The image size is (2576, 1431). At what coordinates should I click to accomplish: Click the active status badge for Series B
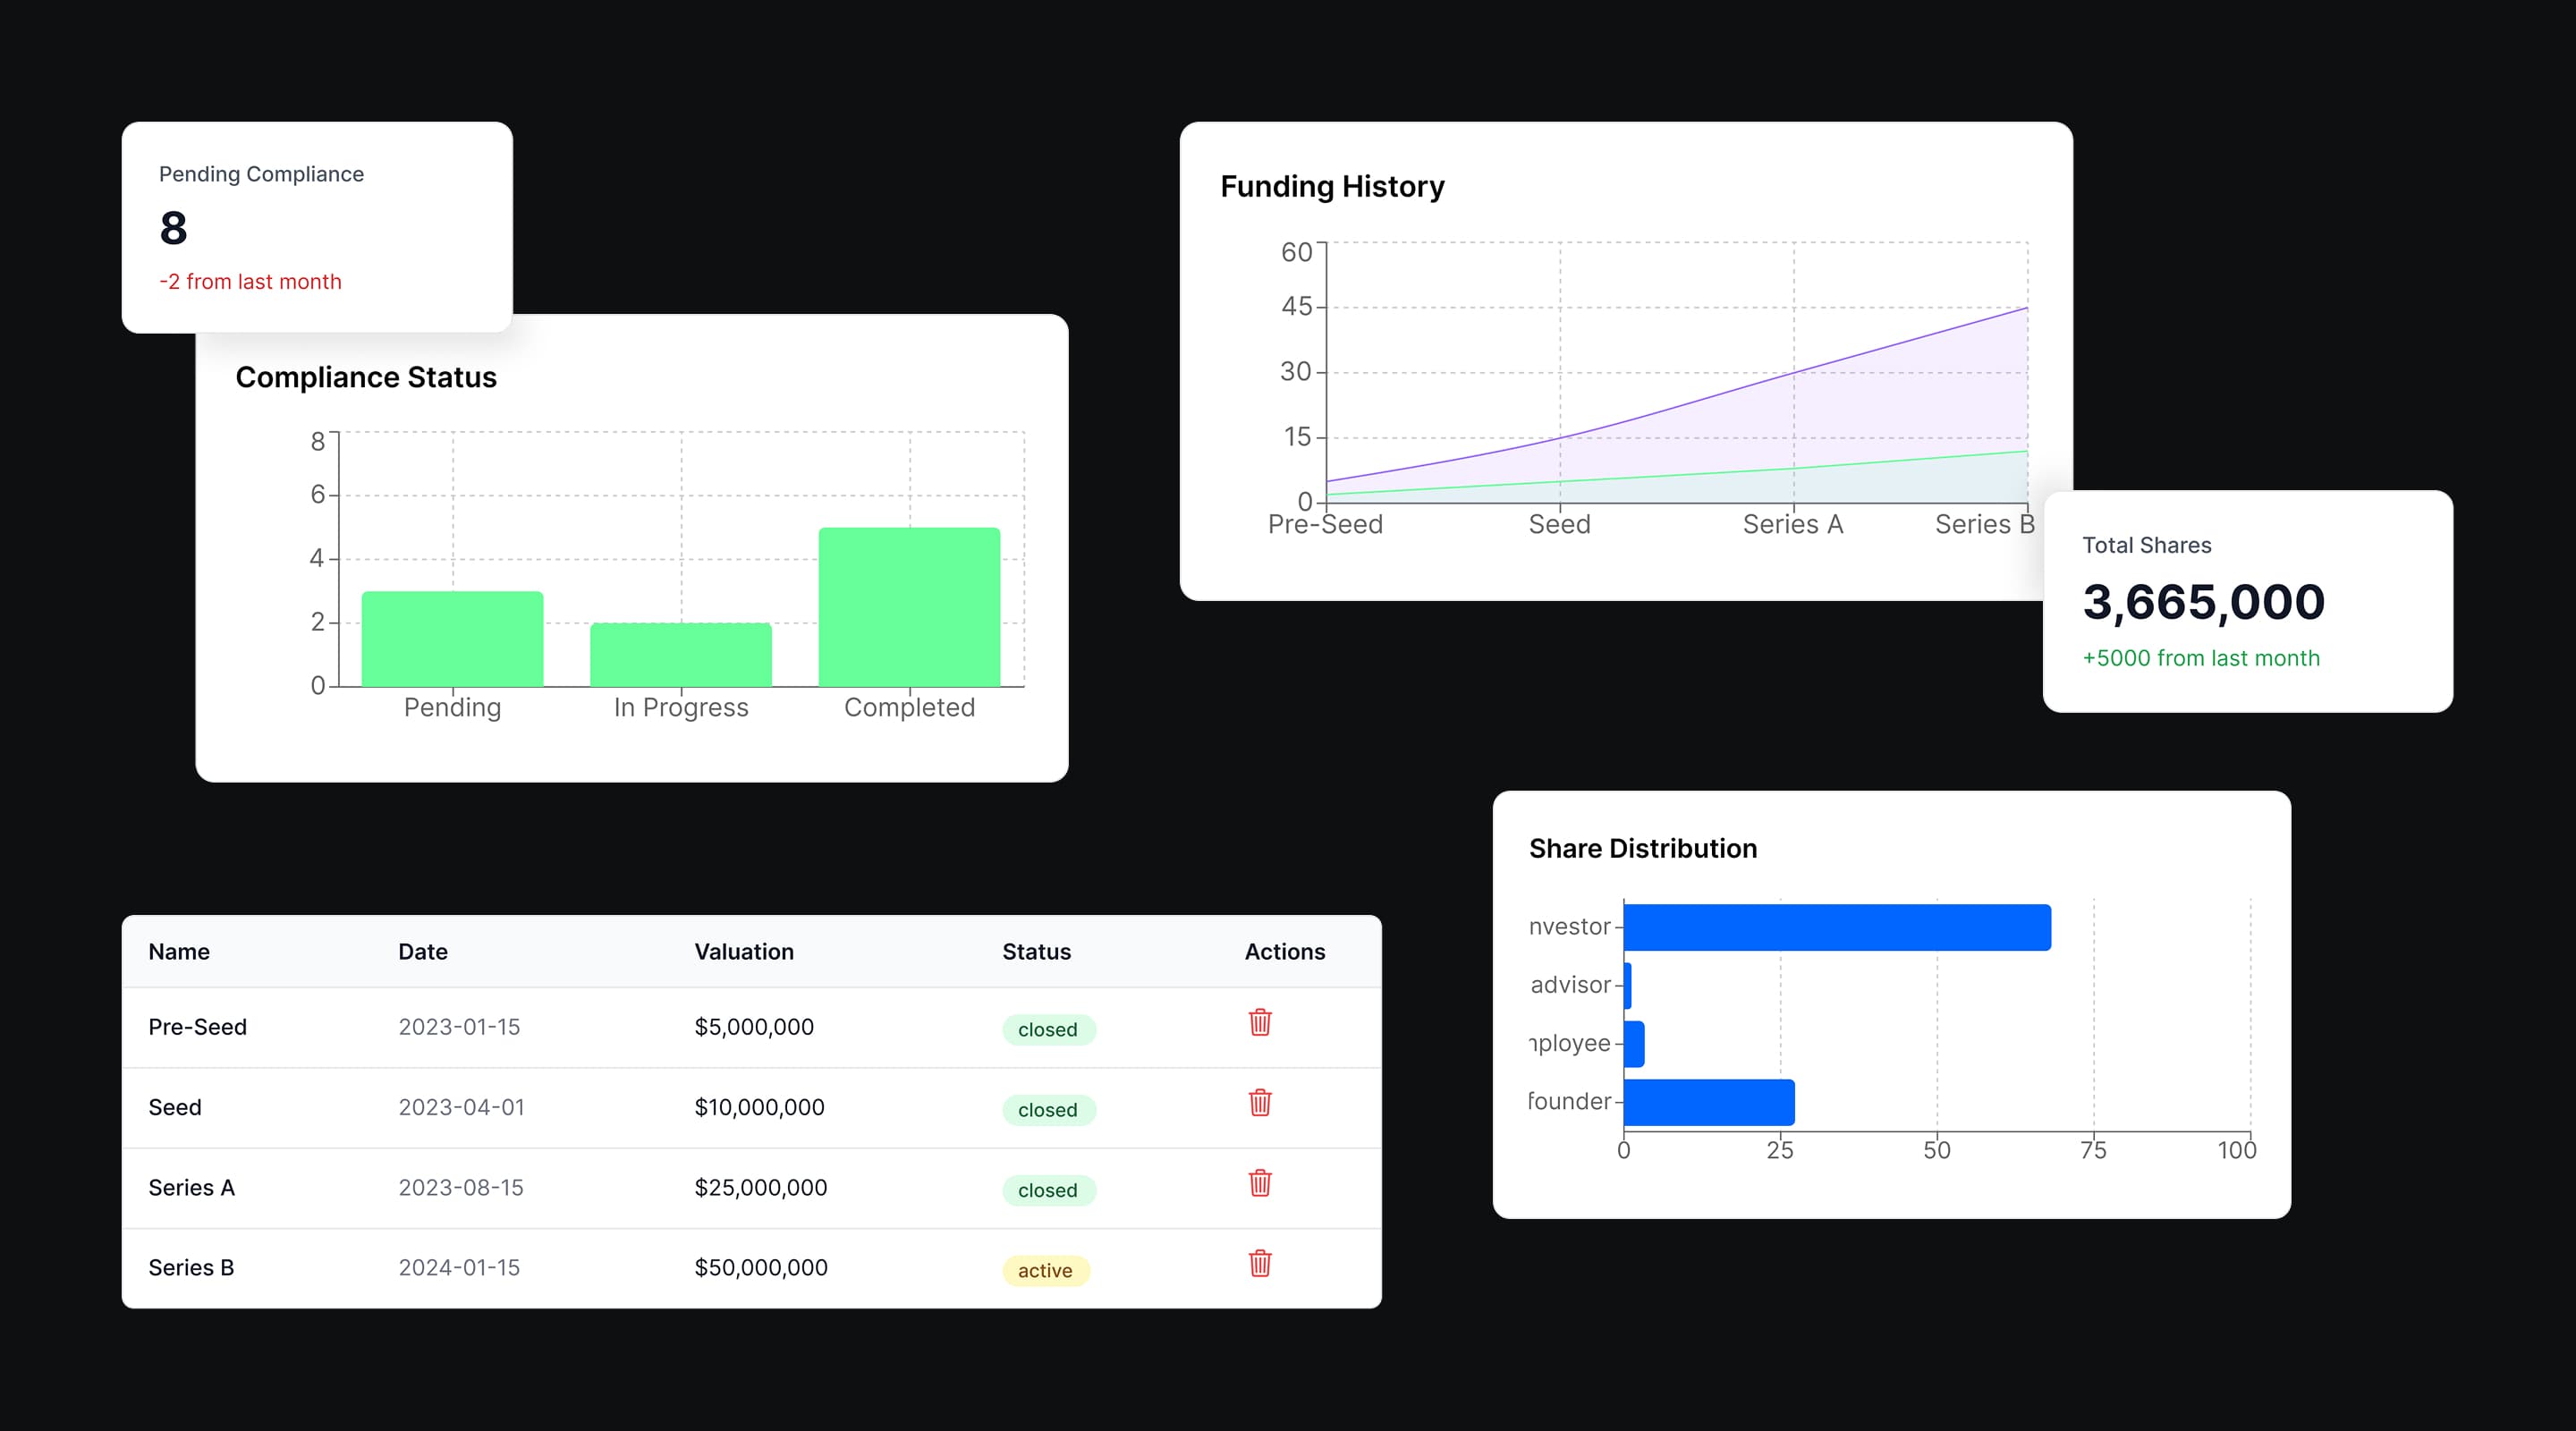[x=1045, y=1270]
